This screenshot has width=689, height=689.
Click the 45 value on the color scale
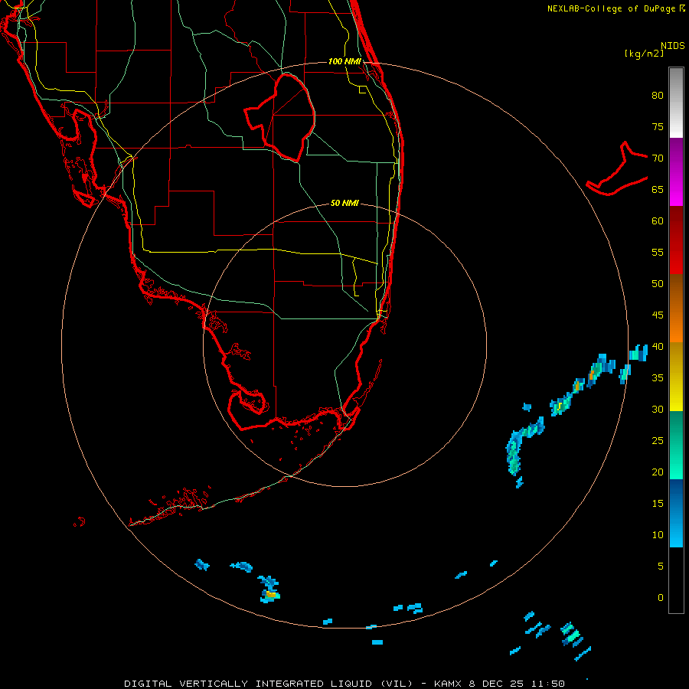point(658,315)
